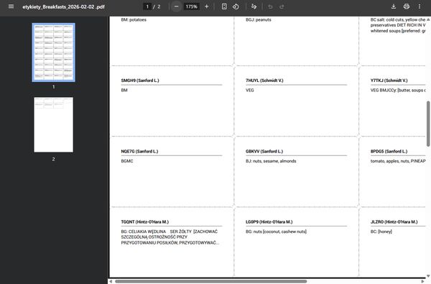Screen dimensions: 431x284
Task: Click the fit to page icon
Action: pyautogui.click(x=224, y=6)
